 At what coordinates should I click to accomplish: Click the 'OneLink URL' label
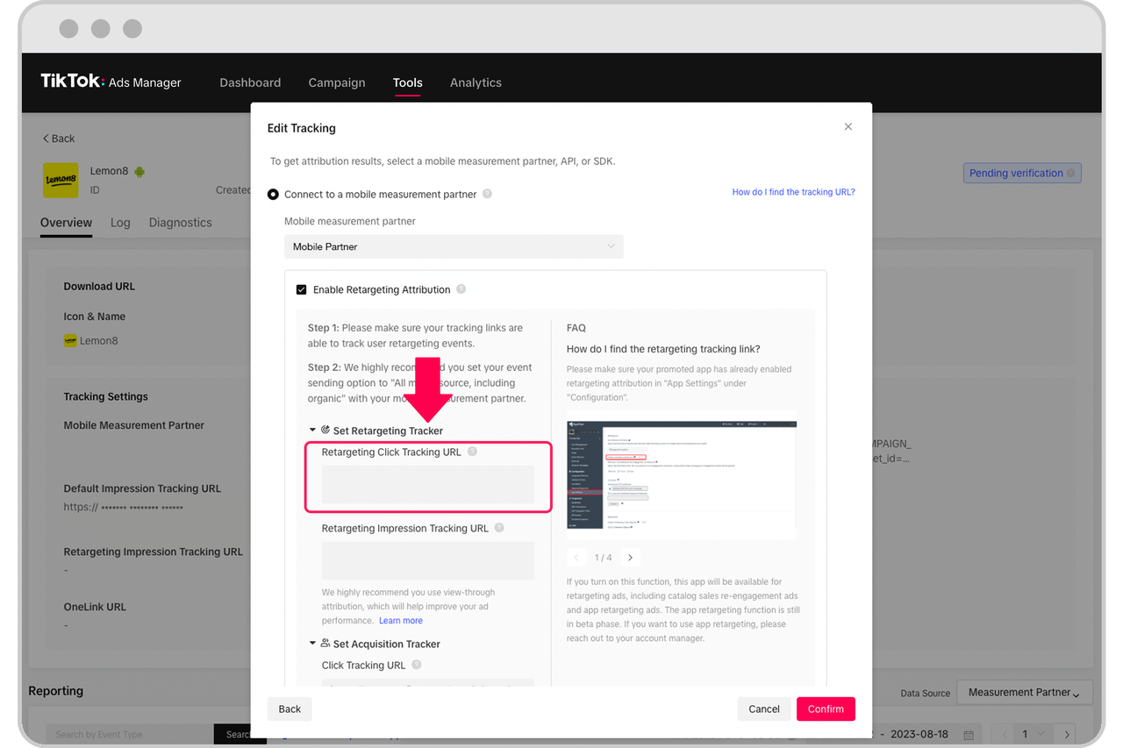tap(95, 607)
